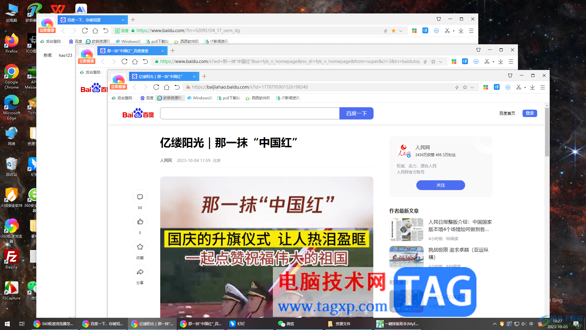The height and width of the screenshot is (330, 586).
Task: Click the translate icon in front window toolbar
Action: pyautogui.click(x=497, y=87)
